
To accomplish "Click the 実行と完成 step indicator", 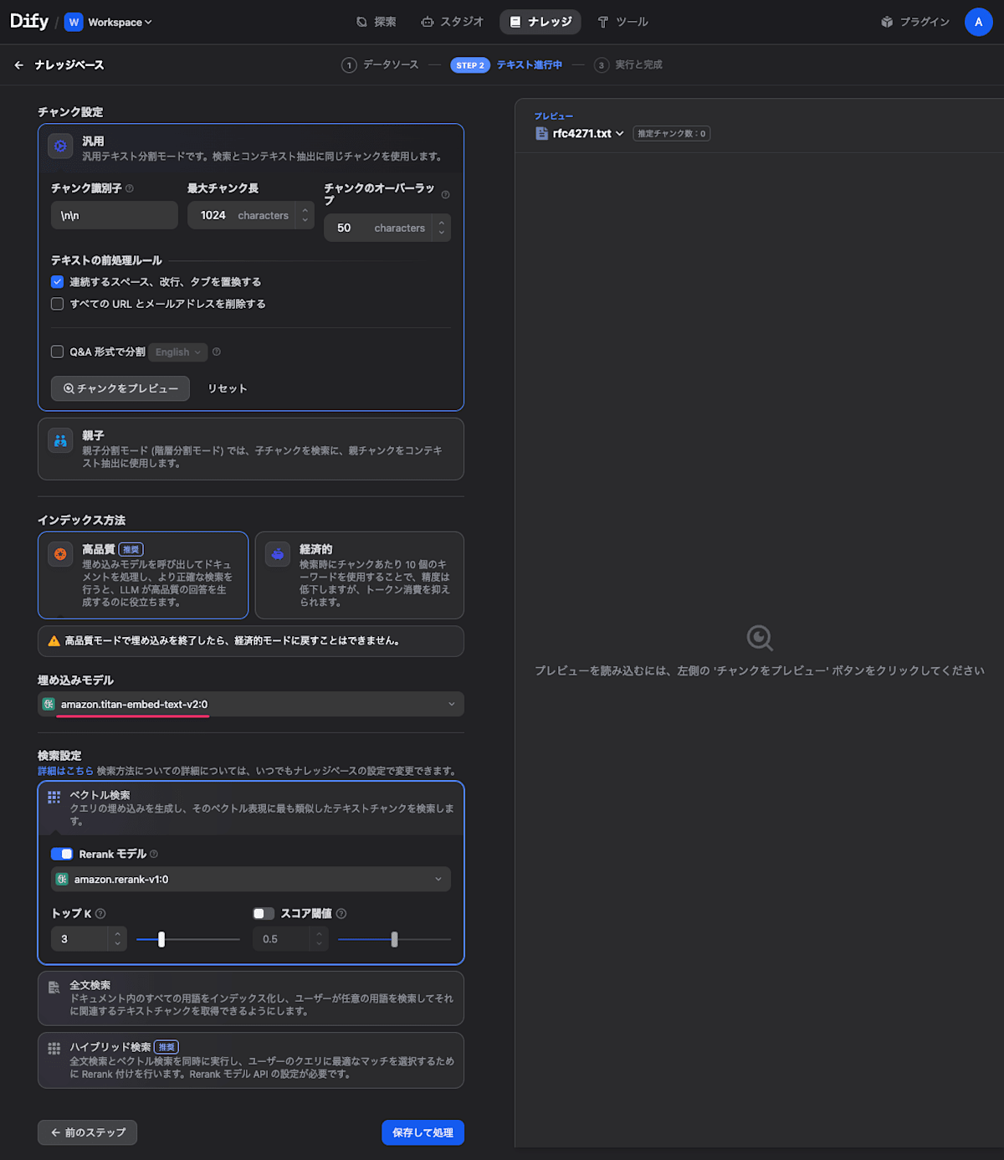I will point(628,64).
